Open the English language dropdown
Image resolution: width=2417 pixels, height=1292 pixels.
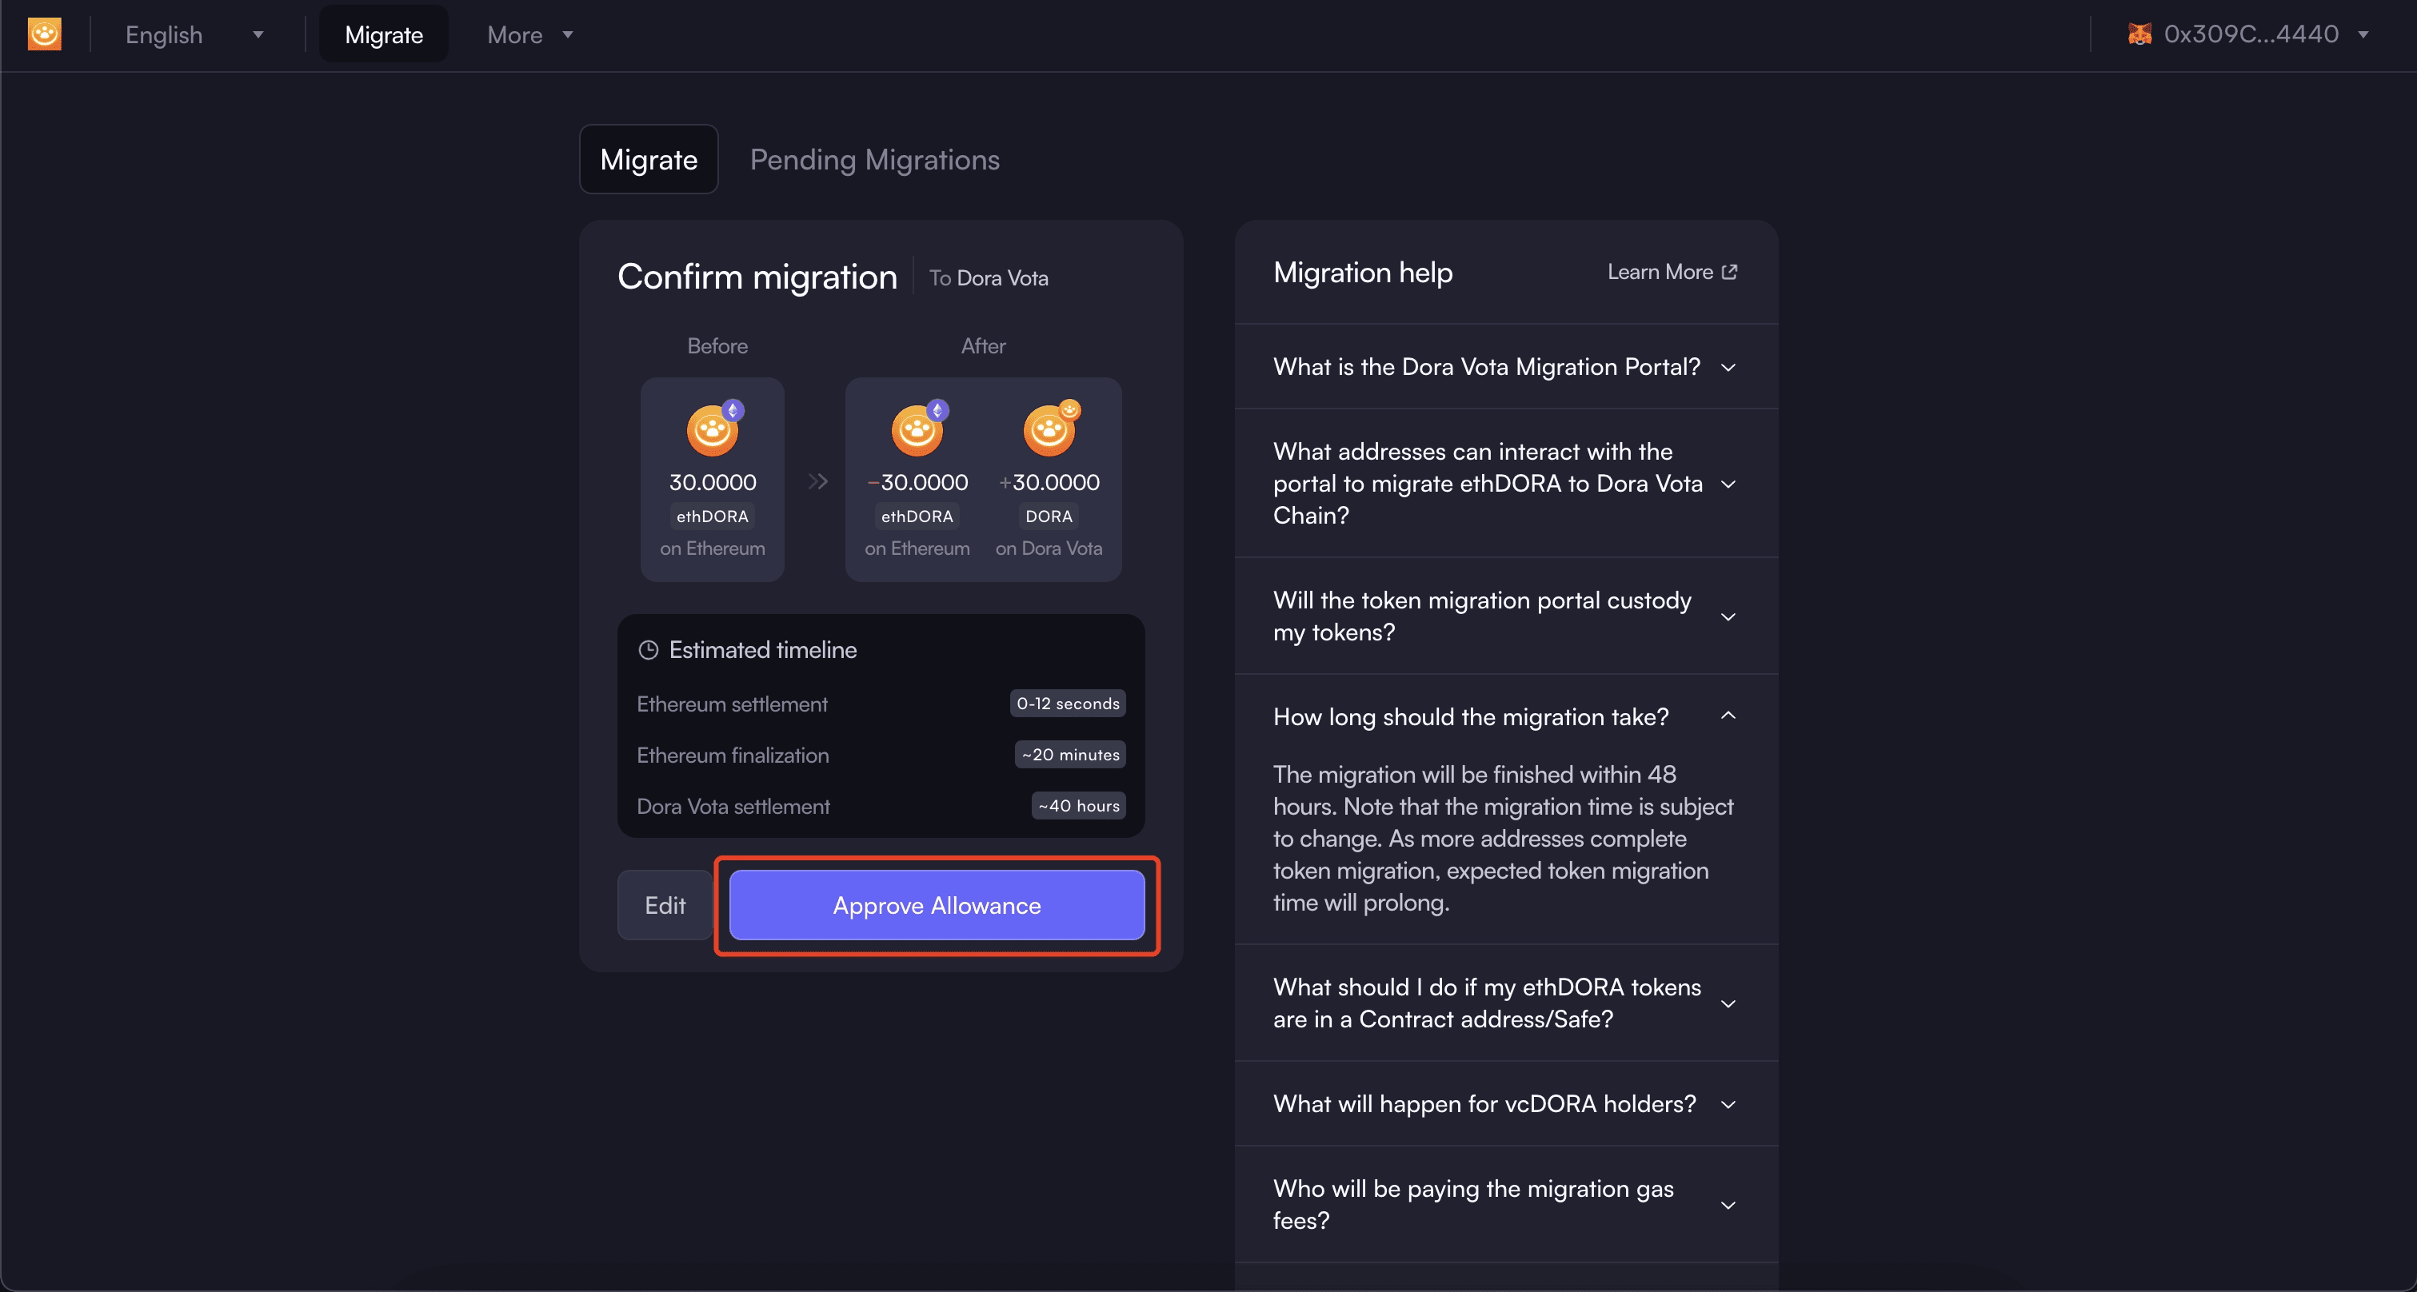point(194,34)
